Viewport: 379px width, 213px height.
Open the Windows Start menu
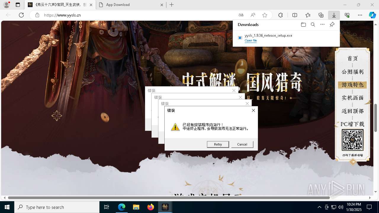pos(7,207)
